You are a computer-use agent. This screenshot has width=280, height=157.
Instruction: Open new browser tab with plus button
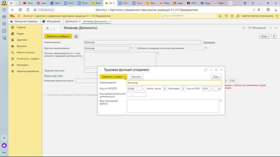click(x=231, y=3)
